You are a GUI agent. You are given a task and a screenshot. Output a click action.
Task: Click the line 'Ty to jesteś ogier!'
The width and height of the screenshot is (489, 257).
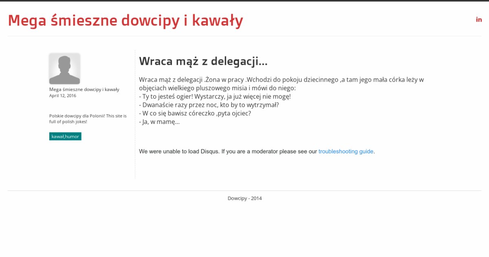(x=215, y=97)
